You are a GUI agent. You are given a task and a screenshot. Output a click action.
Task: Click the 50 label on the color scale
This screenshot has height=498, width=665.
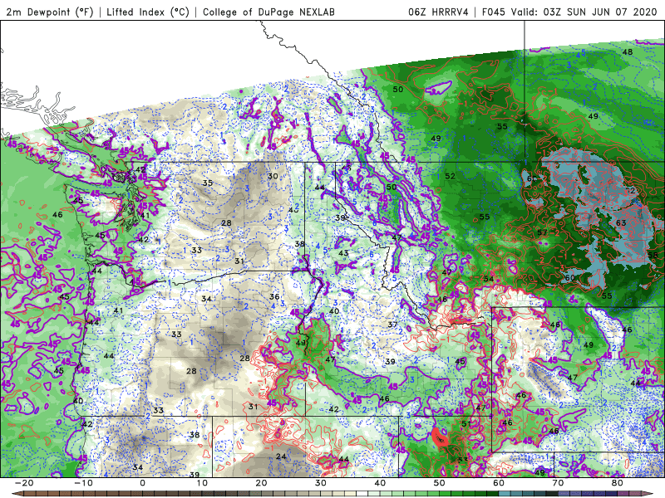pos(440,483)
